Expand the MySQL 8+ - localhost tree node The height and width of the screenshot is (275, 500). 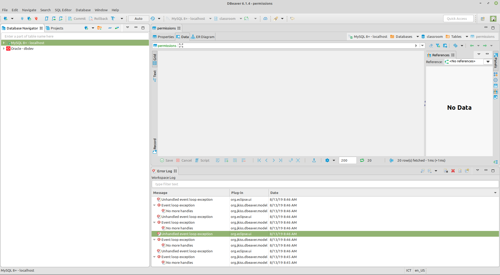(4, 43)
